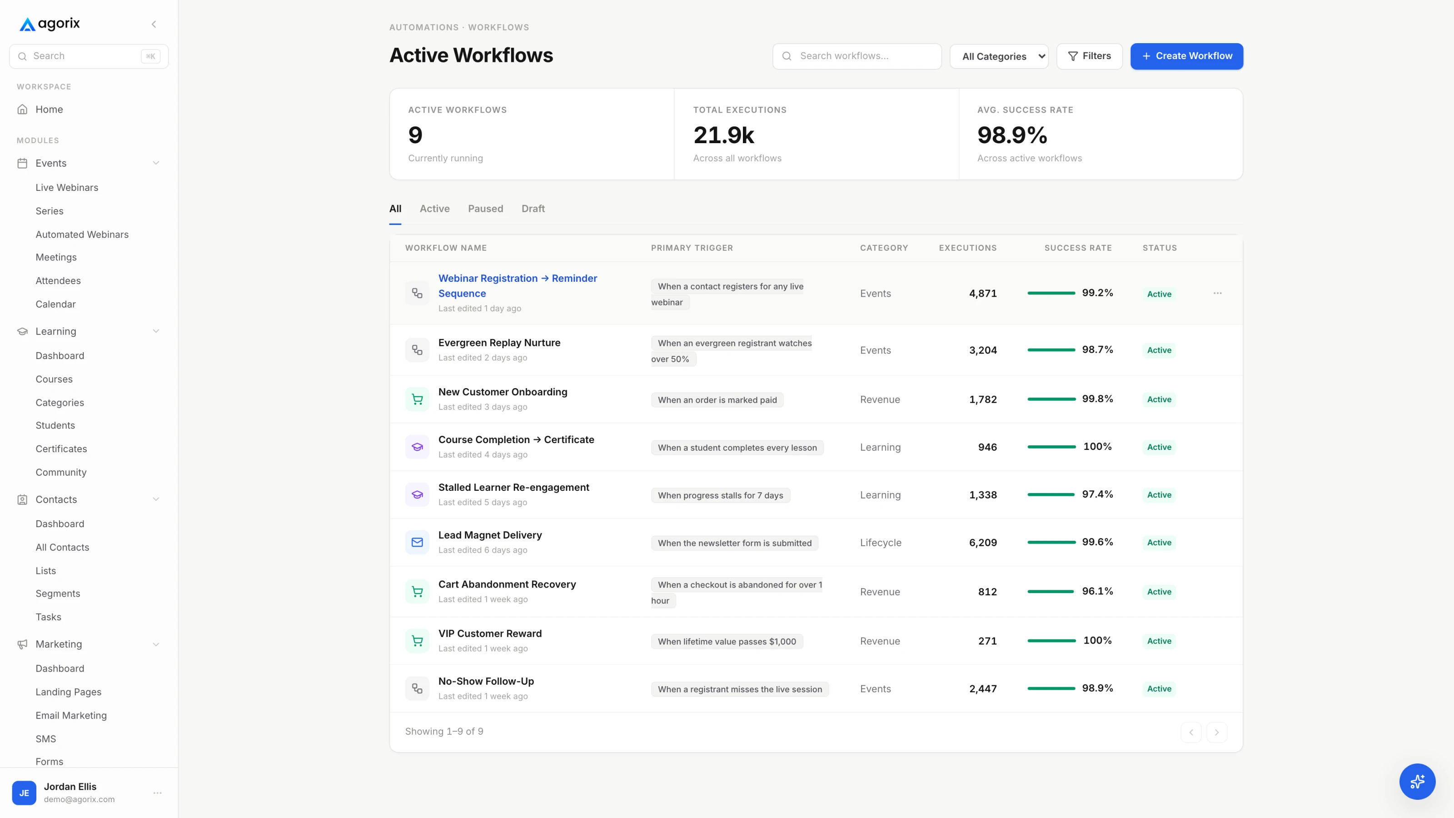Viewport: 1454px width, 818px height.
Task: Click the 6,209 executions value
Action: (983, 543)
